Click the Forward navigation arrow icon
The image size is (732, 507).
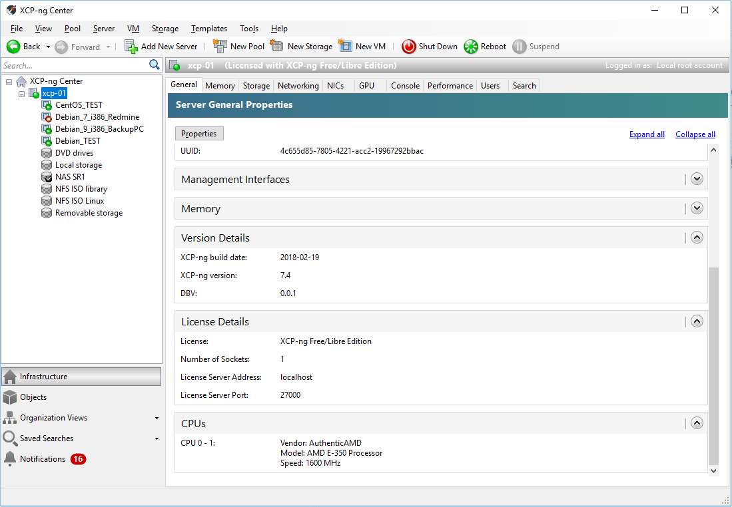tap(61, 47)
